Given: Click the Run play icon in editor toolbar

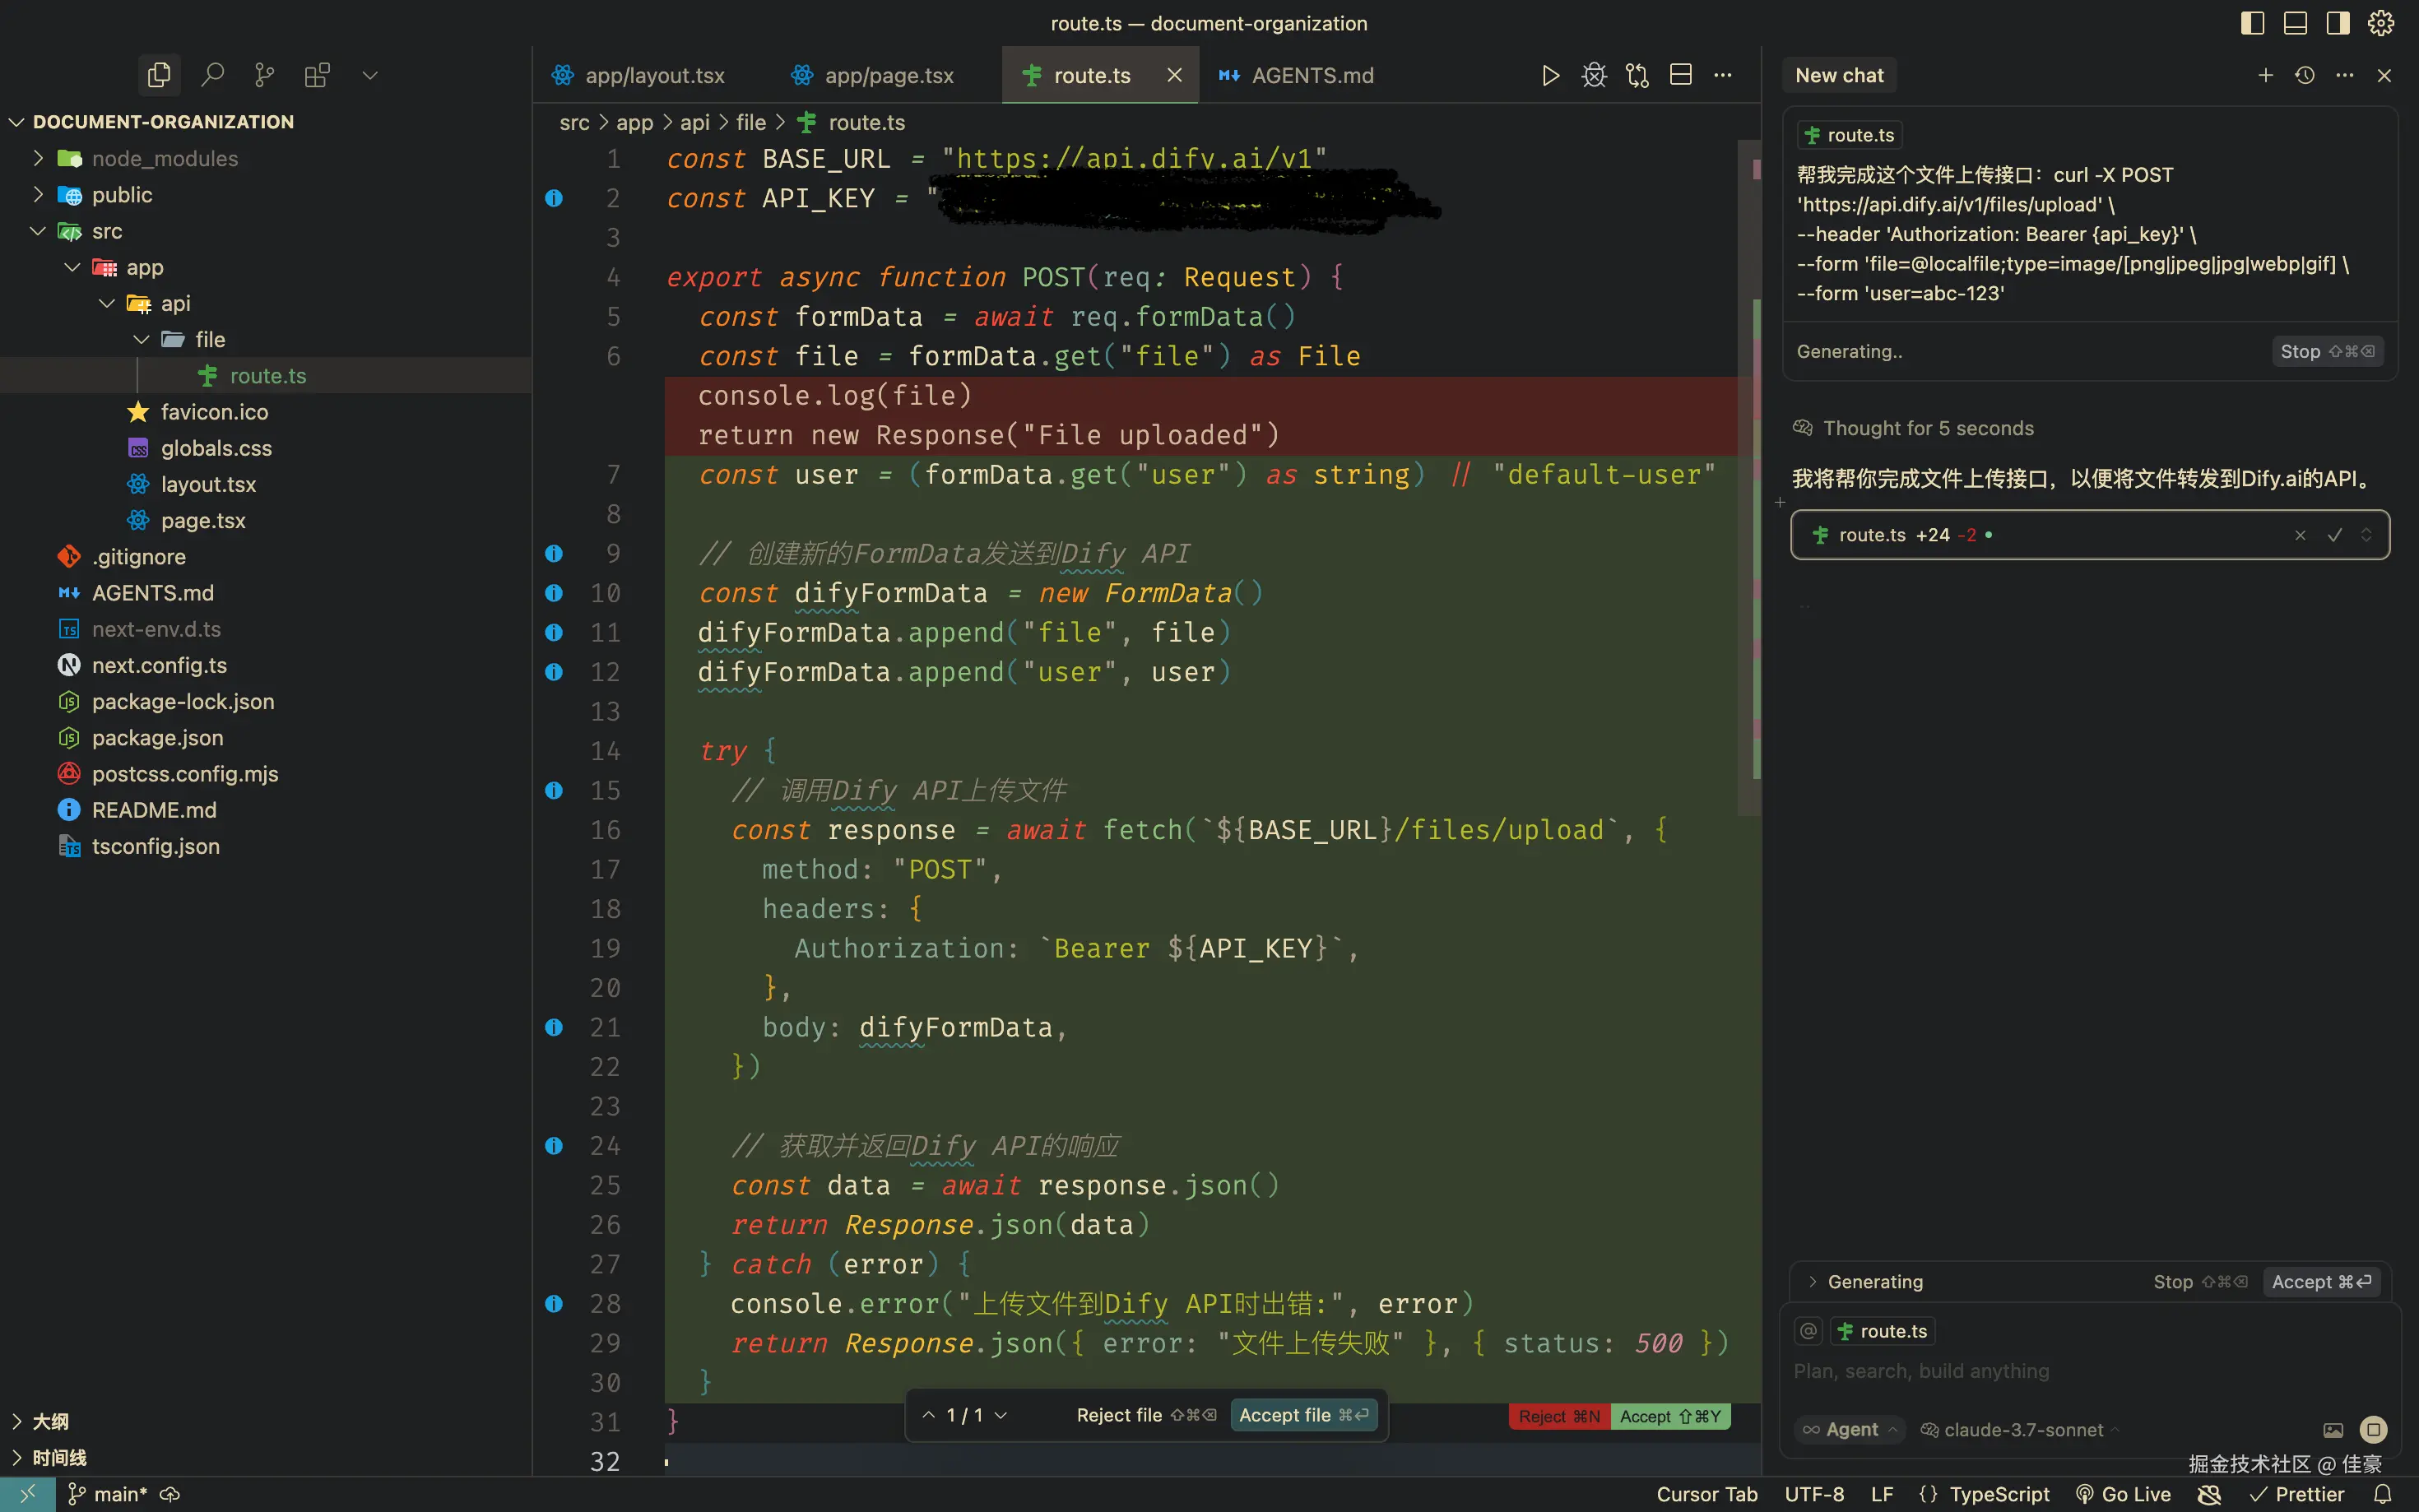Looking at the screenshot, I should pos(1550,76).
